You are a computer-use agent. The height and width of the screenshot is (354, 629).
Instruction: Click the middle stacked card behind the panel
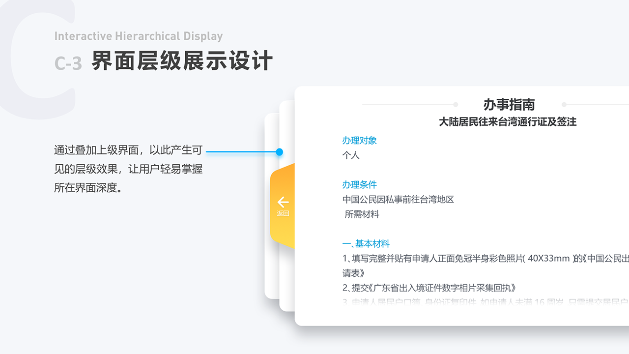[x=287, y=206]
